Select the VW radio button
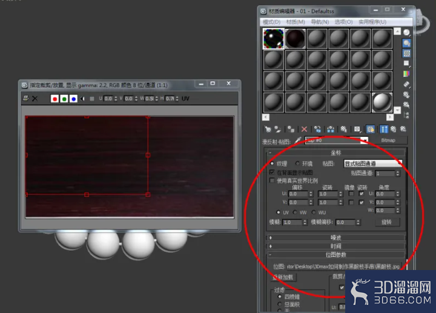This screenshot has width=436, height=313. click(295, 212)
